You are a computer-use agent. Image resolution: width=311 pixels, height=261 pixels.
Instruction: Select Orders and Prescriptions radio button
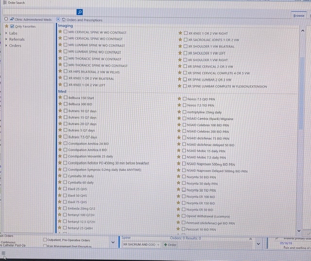pos(58,19)
